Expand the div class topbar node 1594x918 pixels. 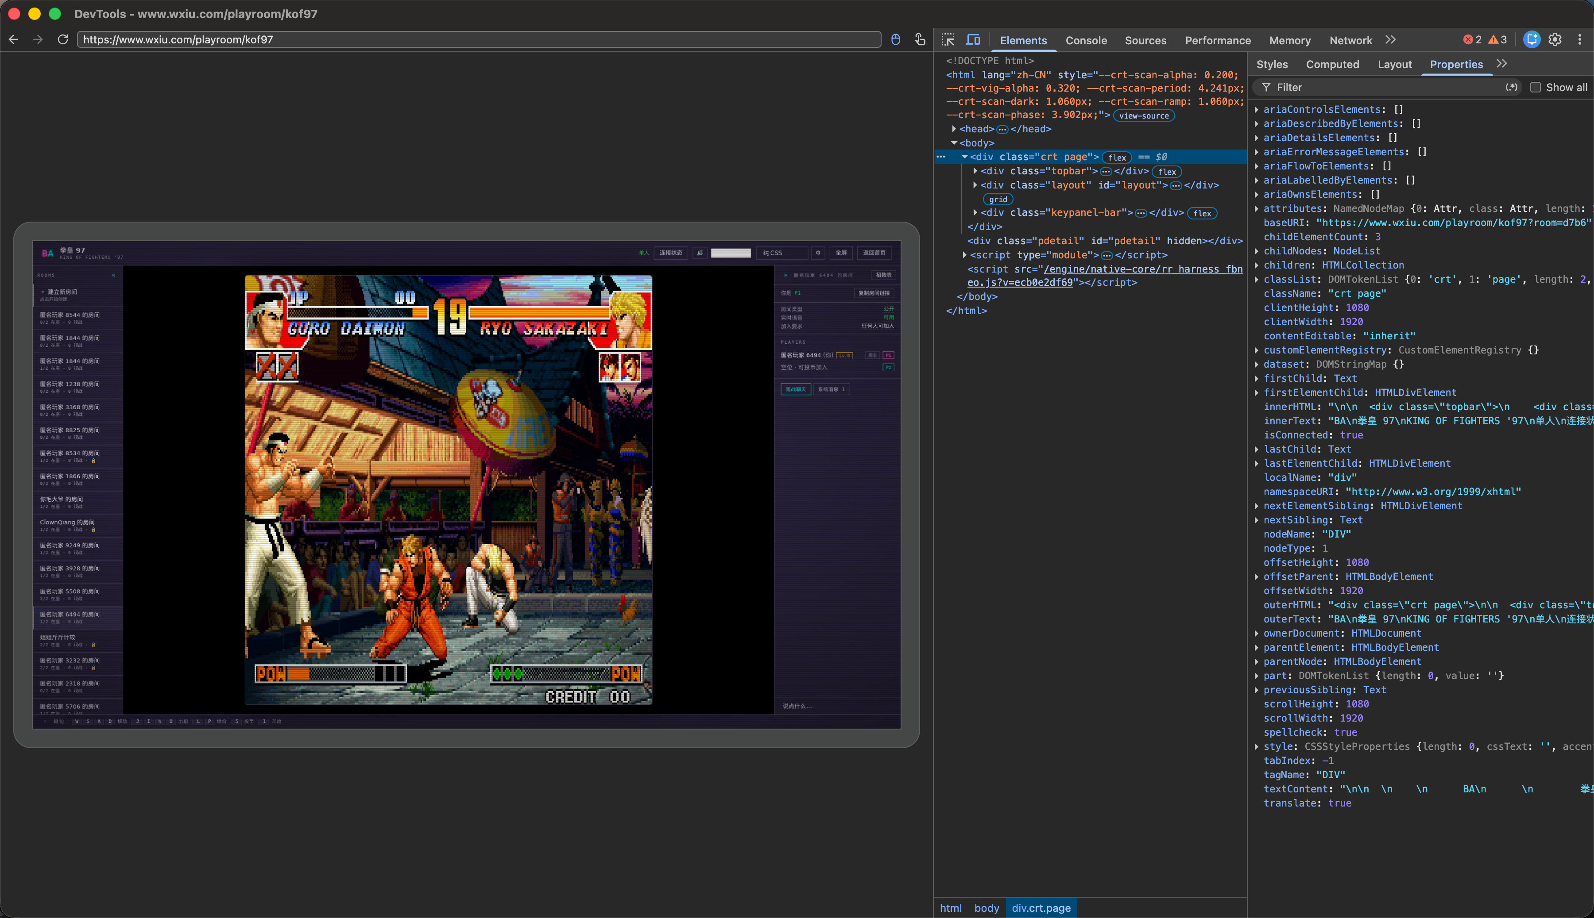[975, 171]
